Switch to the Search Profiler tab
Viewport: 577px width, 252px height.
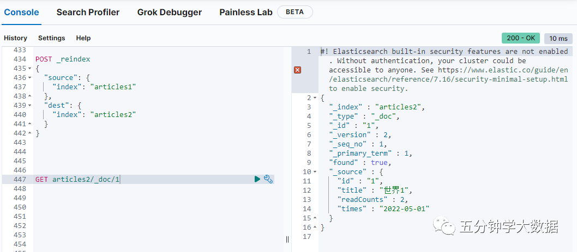(x=88, y=12)
